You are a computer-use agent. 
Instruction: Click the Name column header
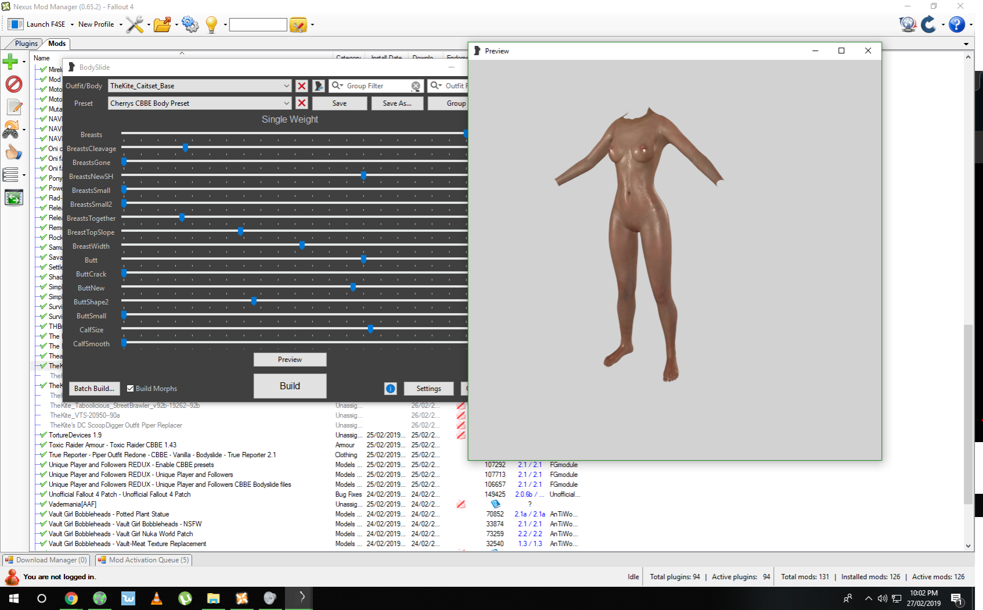tap(42, 58)
